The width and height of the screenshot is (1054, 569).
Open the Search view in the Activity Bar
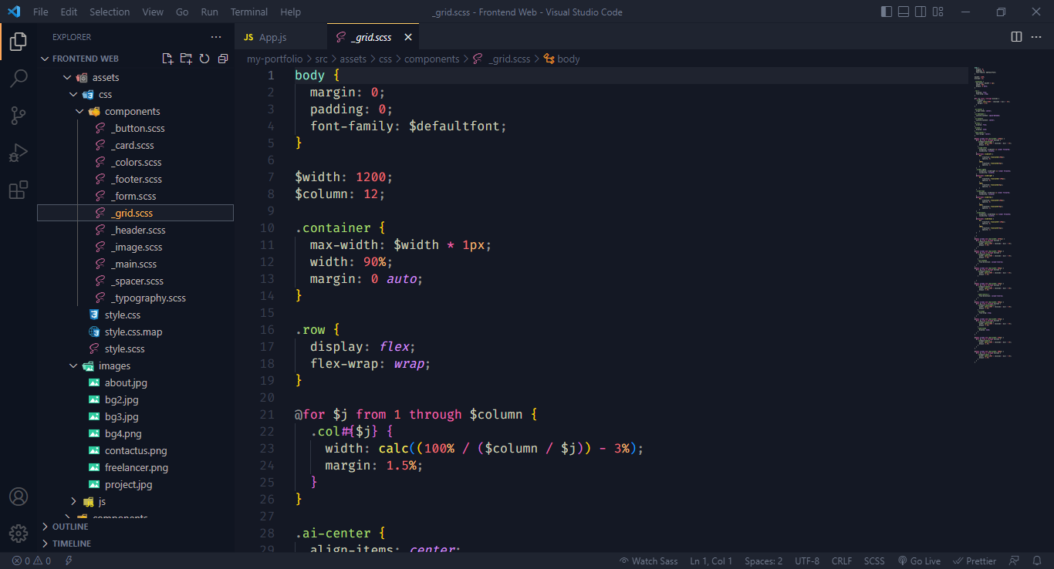[x=19, y=78]
